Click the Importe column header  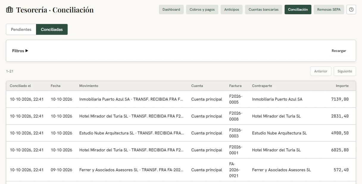342,86
